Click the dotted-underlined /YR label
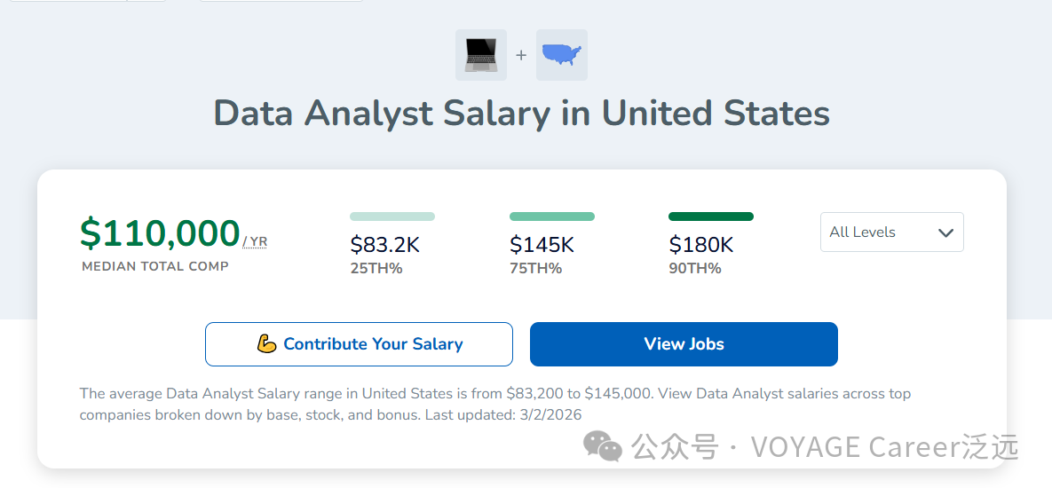The height and width of the screenshot is (488, 1052). 255,241
